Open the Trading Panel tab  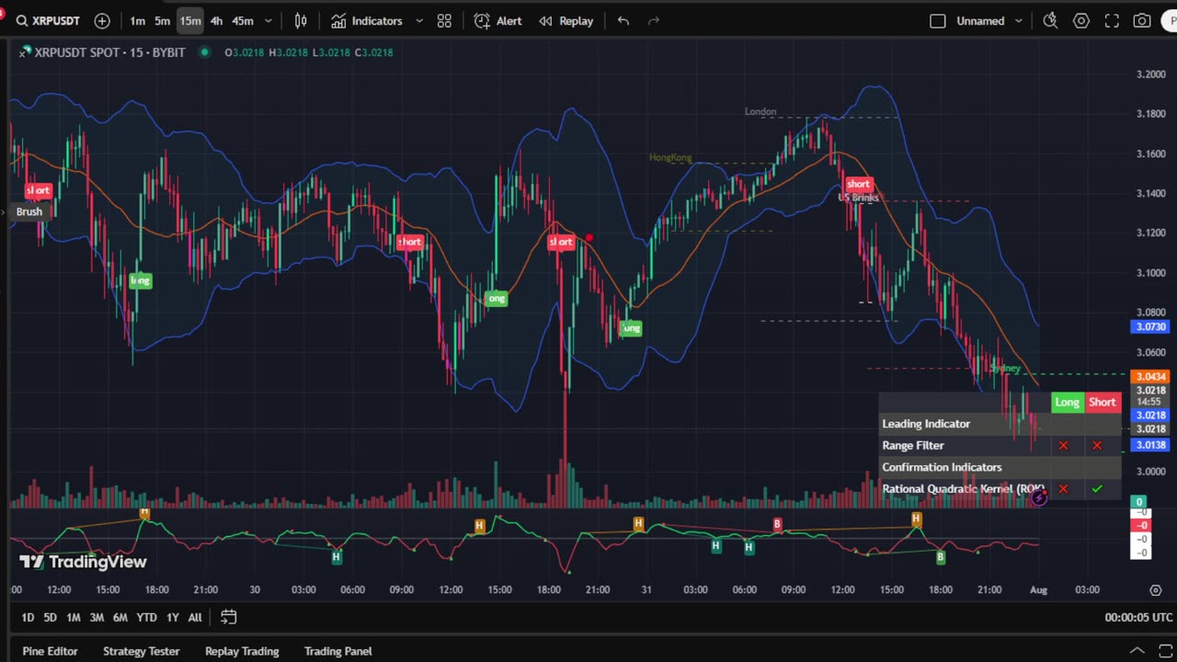click(338, 651)
